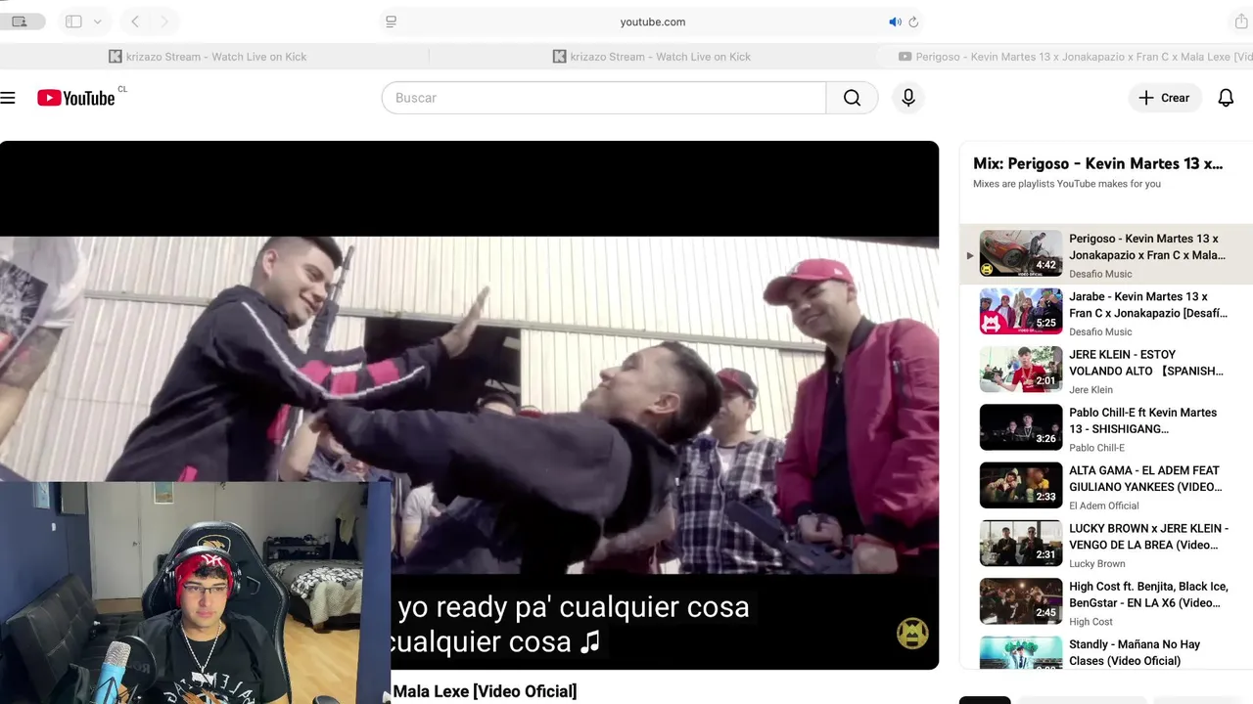Screen dimensions: 1253x704
Task: Open Standly Mañana No Hay Clases thumbnail
Action: pyautogui.click(x=1021, y=652)
